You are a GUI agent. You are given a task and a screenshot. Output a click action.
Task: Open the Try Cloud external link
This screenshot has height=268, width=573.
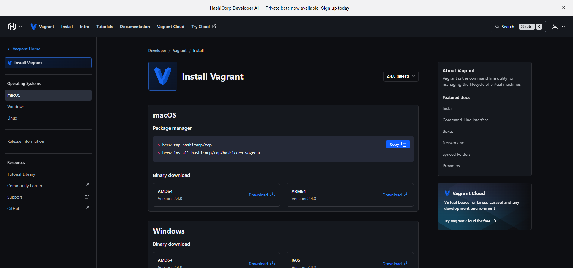click(x=204, y=27)
